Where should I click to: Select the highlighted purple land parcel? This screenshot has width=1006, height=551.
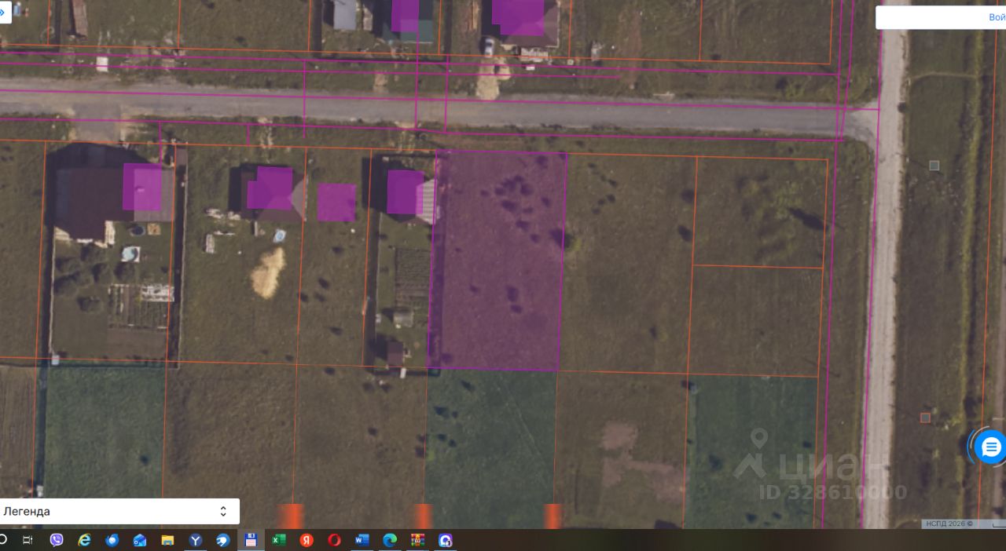[497, 261]
